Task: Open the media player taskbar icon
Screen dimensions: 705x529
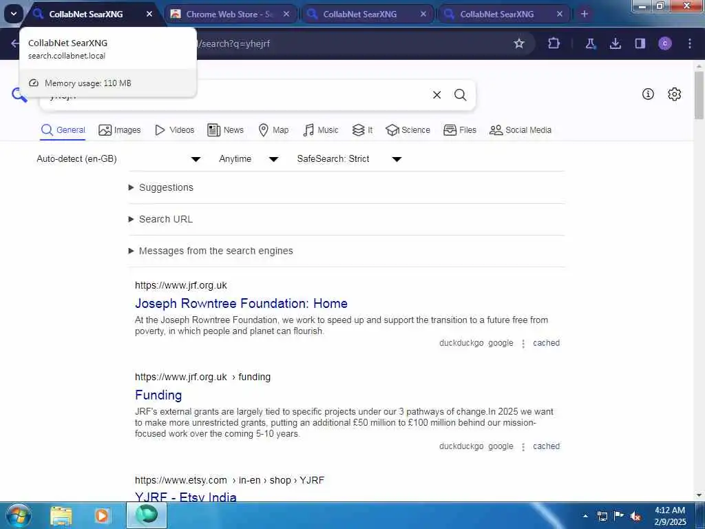Action: 102,515
